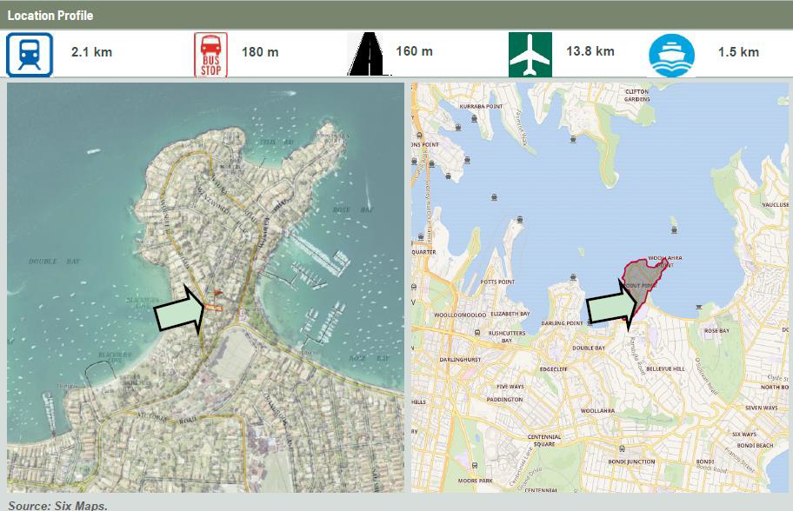
Task: Click the WOOLLOOMOOLOO map label
Action: pos(460,315)
